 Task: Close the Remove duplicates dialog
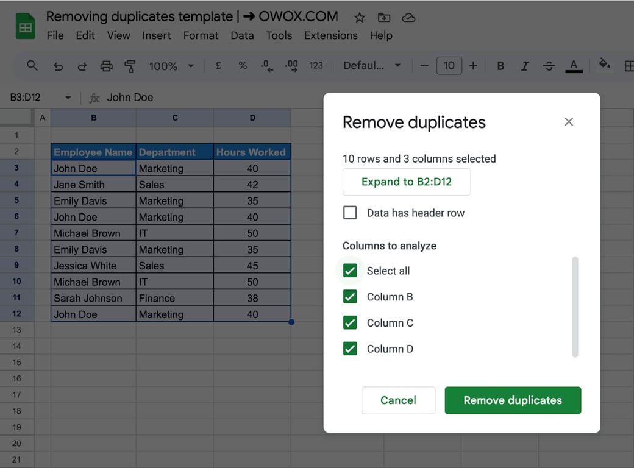click(569, 122)
